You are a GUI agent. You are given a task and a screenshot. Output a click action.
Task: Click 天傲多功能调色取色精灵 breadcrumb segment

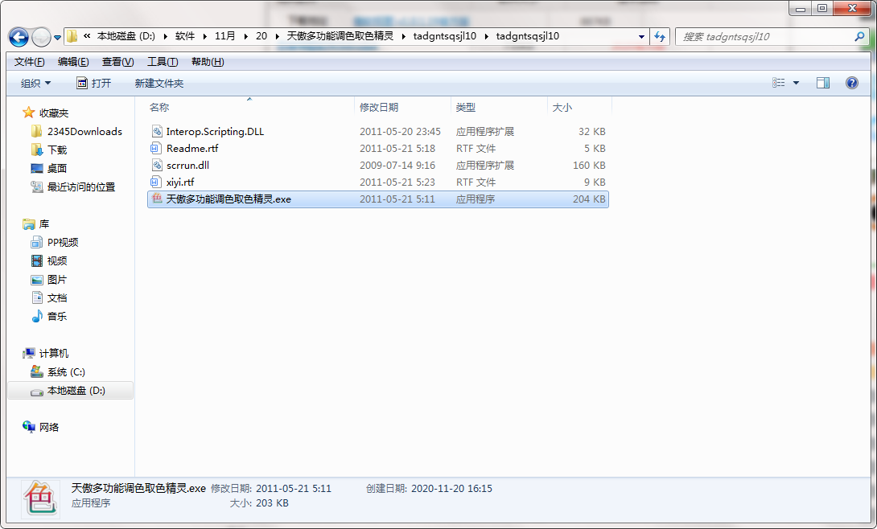(340, 35)
